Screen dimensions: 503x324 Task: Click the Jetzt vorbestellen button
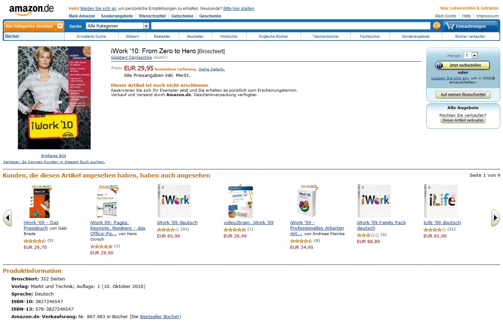coord(462,65)
